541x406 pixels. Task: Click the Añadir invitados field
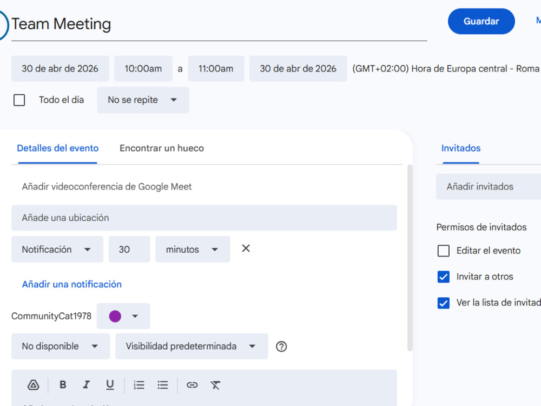click(489, 187)
